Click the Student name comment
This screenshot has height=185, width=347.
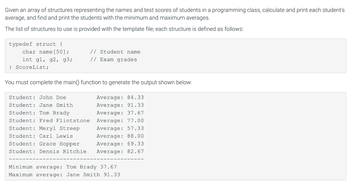pos(115,52)
